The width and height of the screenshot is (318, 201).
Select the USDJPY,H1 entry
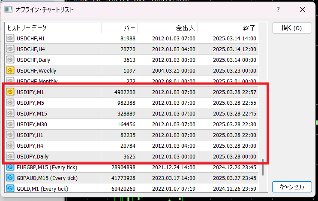[132, 135]
